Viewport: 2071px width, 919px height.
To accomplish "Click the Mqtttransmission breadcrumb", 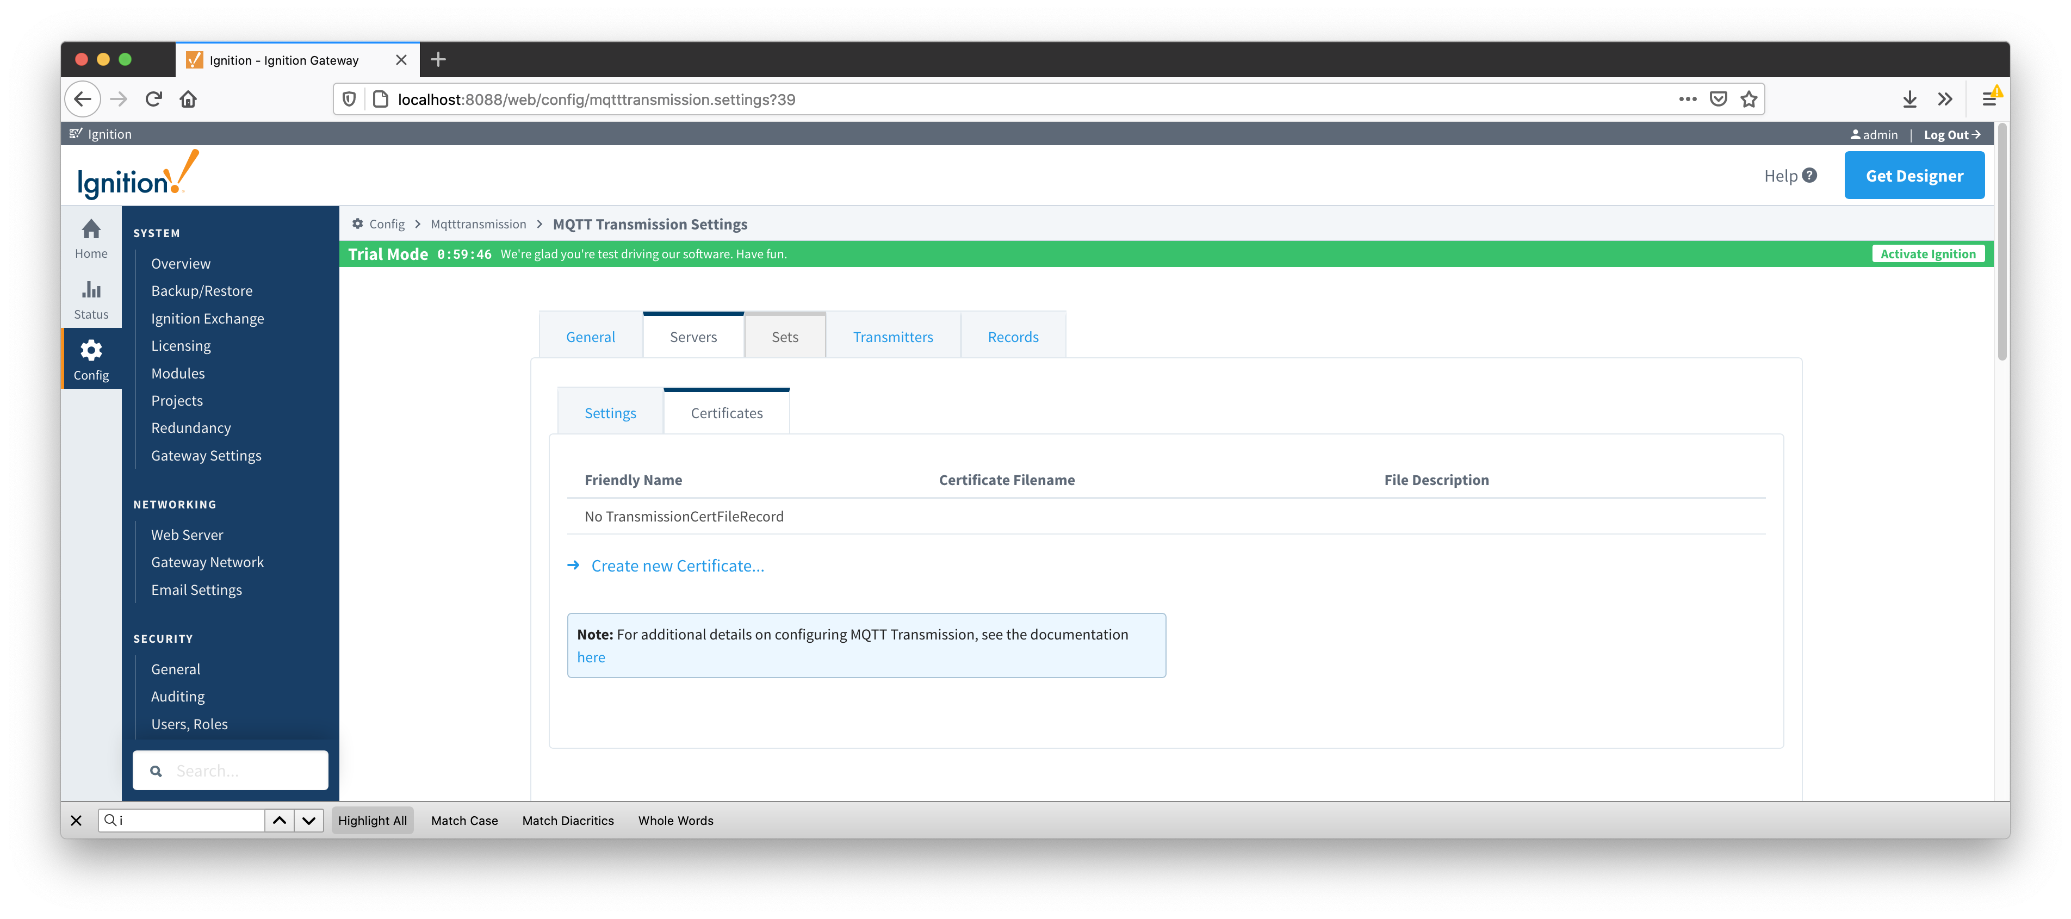I will pyautogui.click(x=479, y=223).
